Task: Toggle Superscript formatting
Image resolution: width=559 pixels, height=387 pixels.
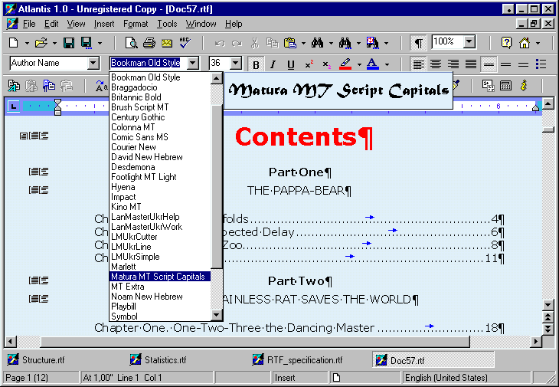Action: [309, 64]
